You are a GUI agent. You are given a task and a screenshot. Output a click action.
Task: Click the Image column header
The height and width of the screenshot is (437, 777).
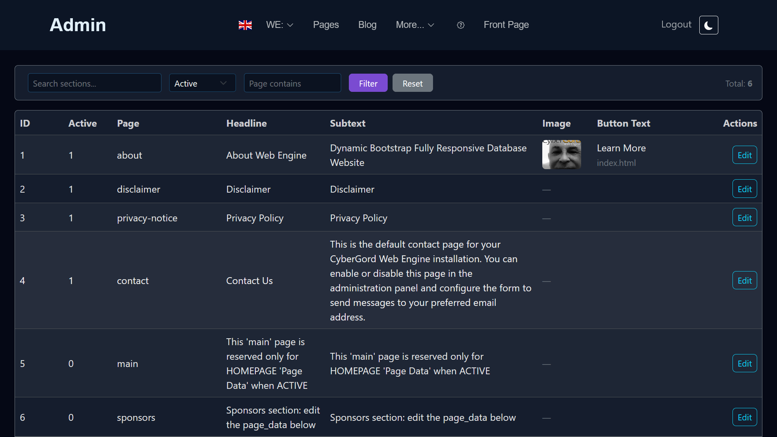(556, 123)
